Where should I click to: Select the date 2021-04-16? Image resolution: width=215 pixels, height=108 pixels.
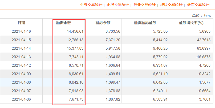pos(21,31)
